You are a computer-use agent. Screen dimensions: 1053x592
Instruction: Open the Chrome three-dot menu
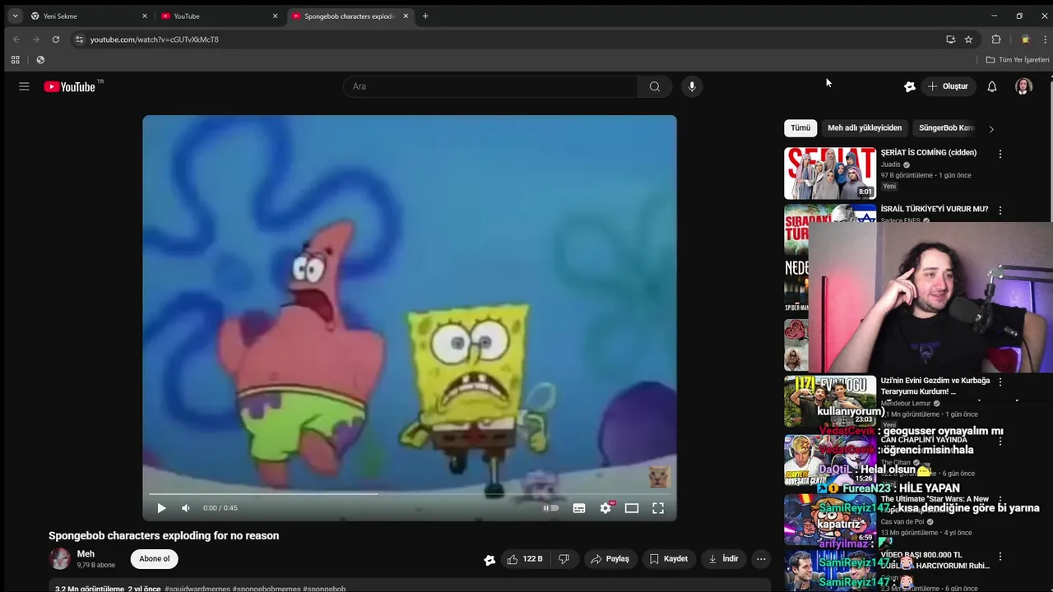click(x=1045, y=39)
